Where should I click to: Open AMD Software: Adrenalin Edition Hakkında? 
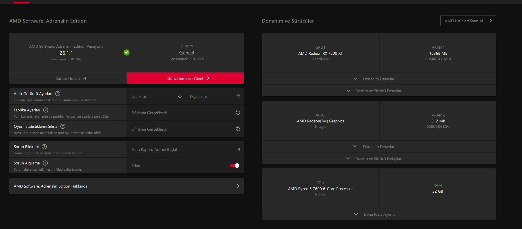pos(127,186)
